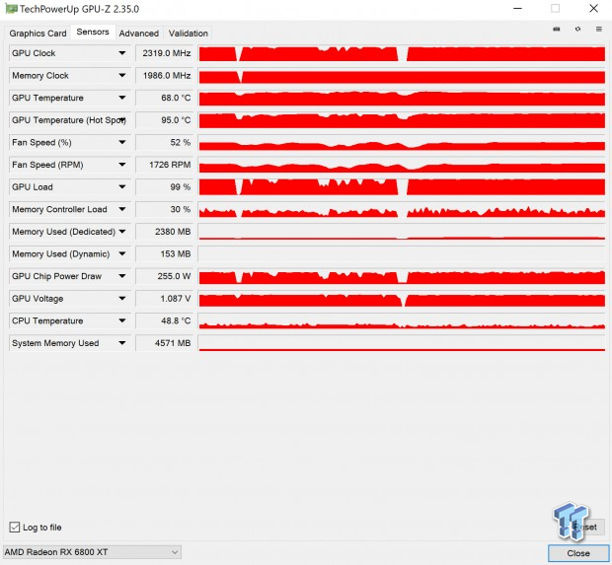
Task: Click the GPU Voltage history graph
Action: (x=402, y=299)
